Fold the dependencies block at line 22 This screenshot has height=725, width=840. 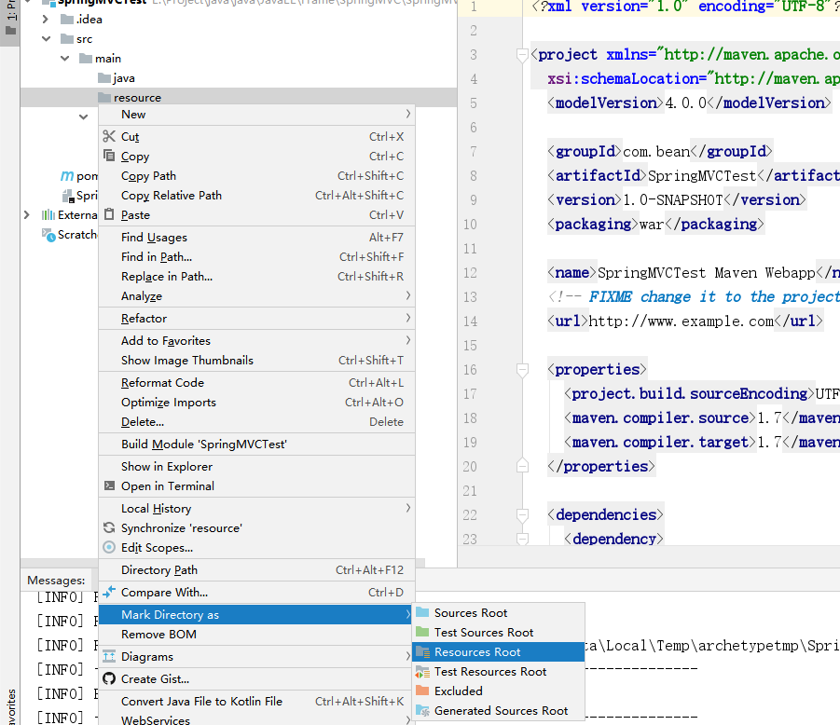522,514
